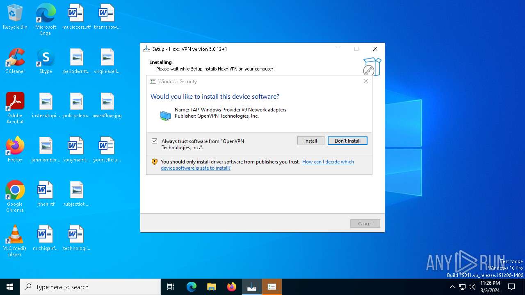Select the subjectlot... image file
The width and height of the screenshot is (525, 295).
click(76, 194)
